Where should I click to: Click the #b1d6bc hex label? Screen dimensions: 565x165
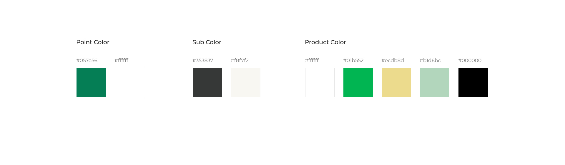430,60
